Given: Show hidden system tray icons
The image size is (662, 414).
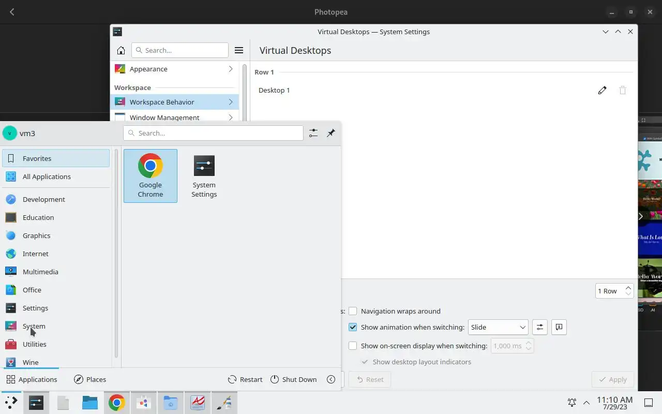Looking at the screenshot, I should coord(586,403).
